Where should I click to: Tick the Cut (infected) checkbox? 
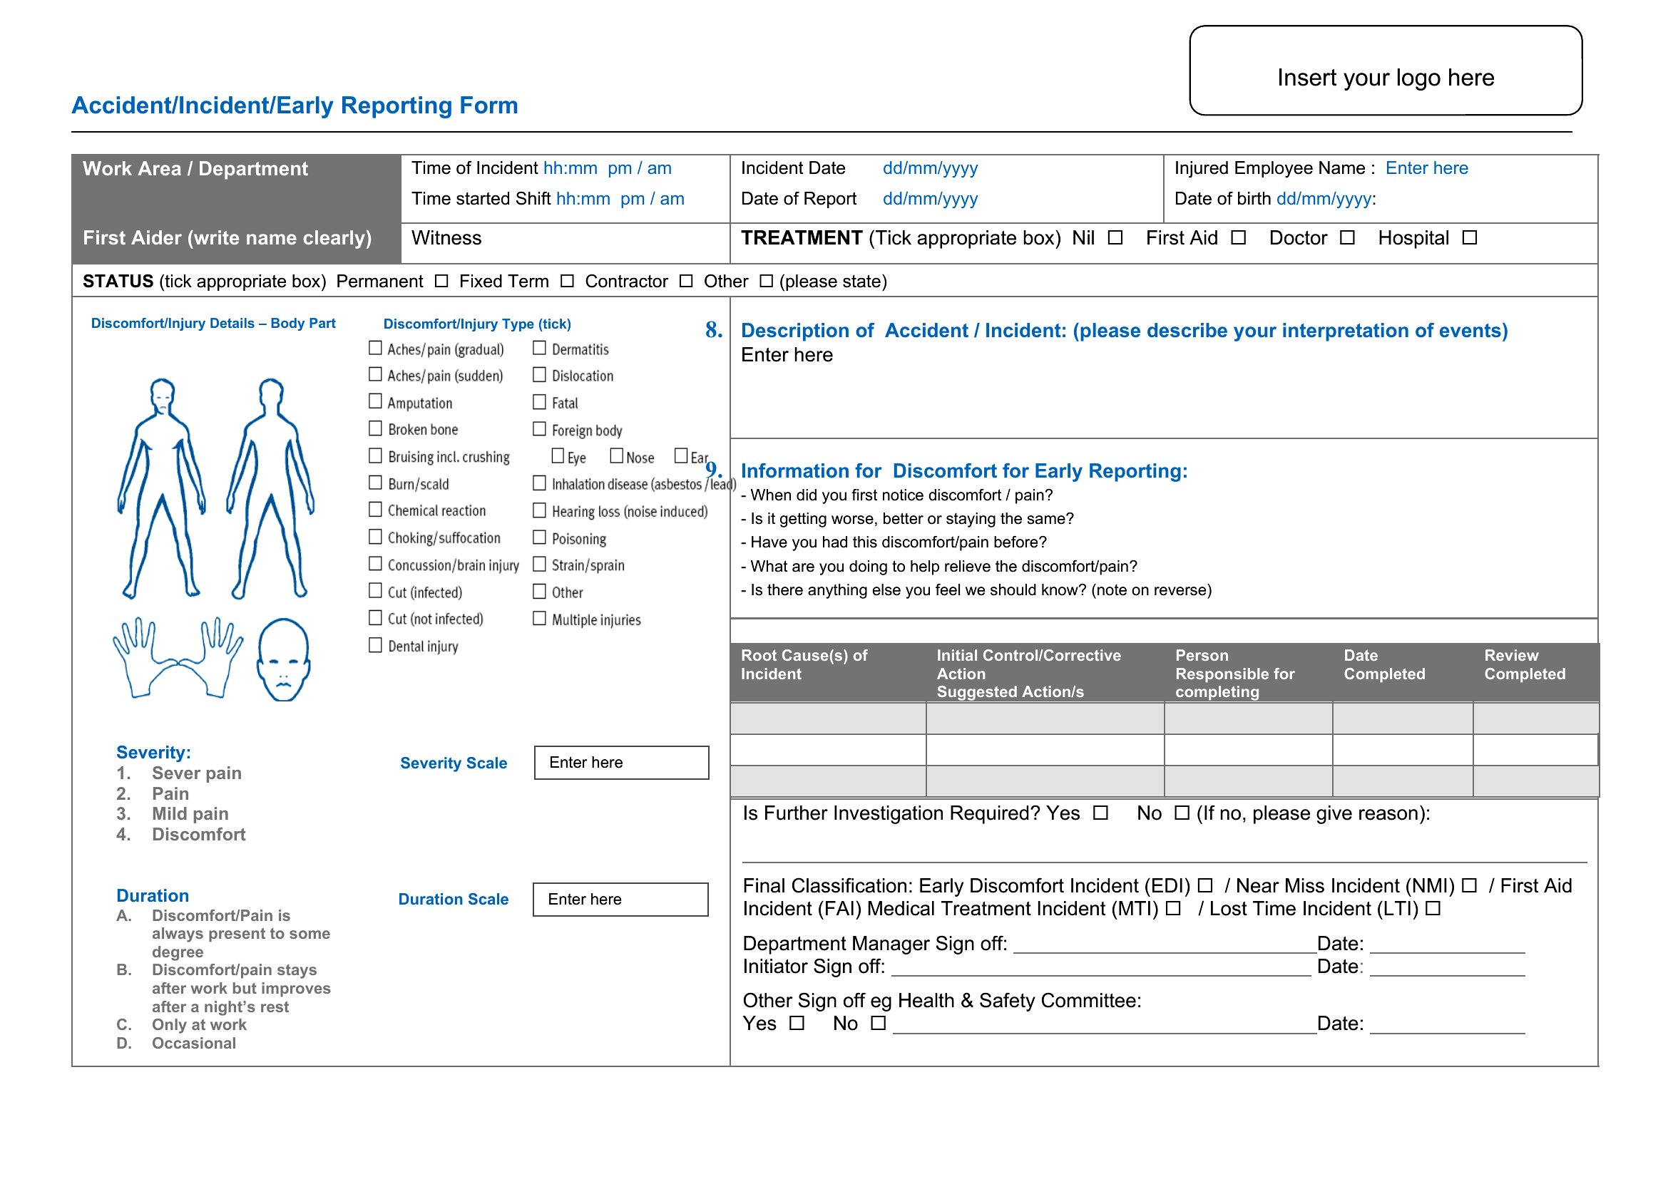(376, 591)
